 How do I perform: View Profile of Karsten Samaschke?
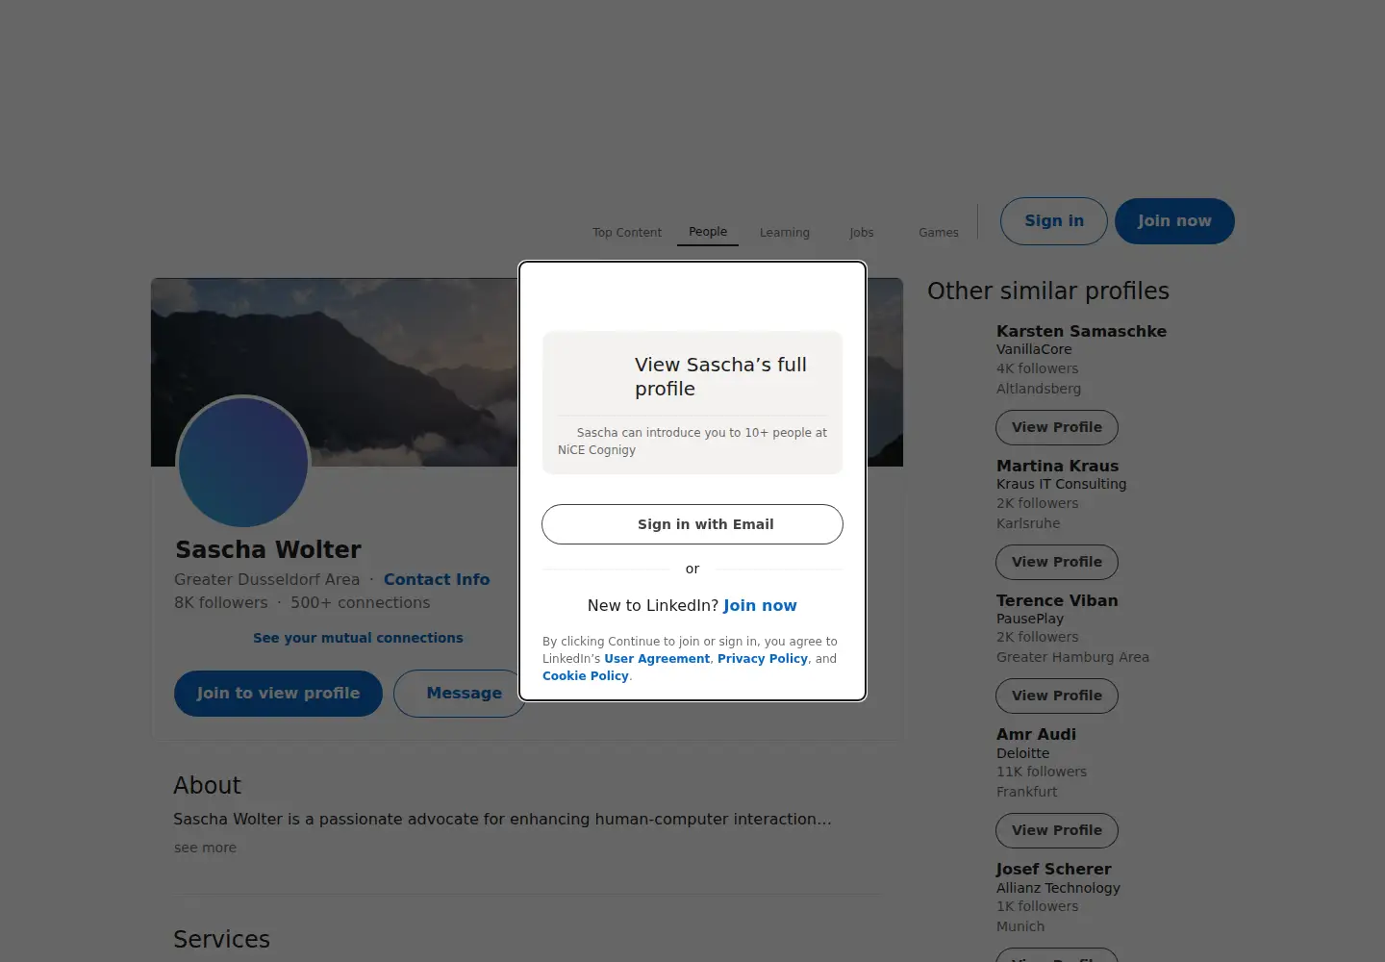coord(1057,428)
